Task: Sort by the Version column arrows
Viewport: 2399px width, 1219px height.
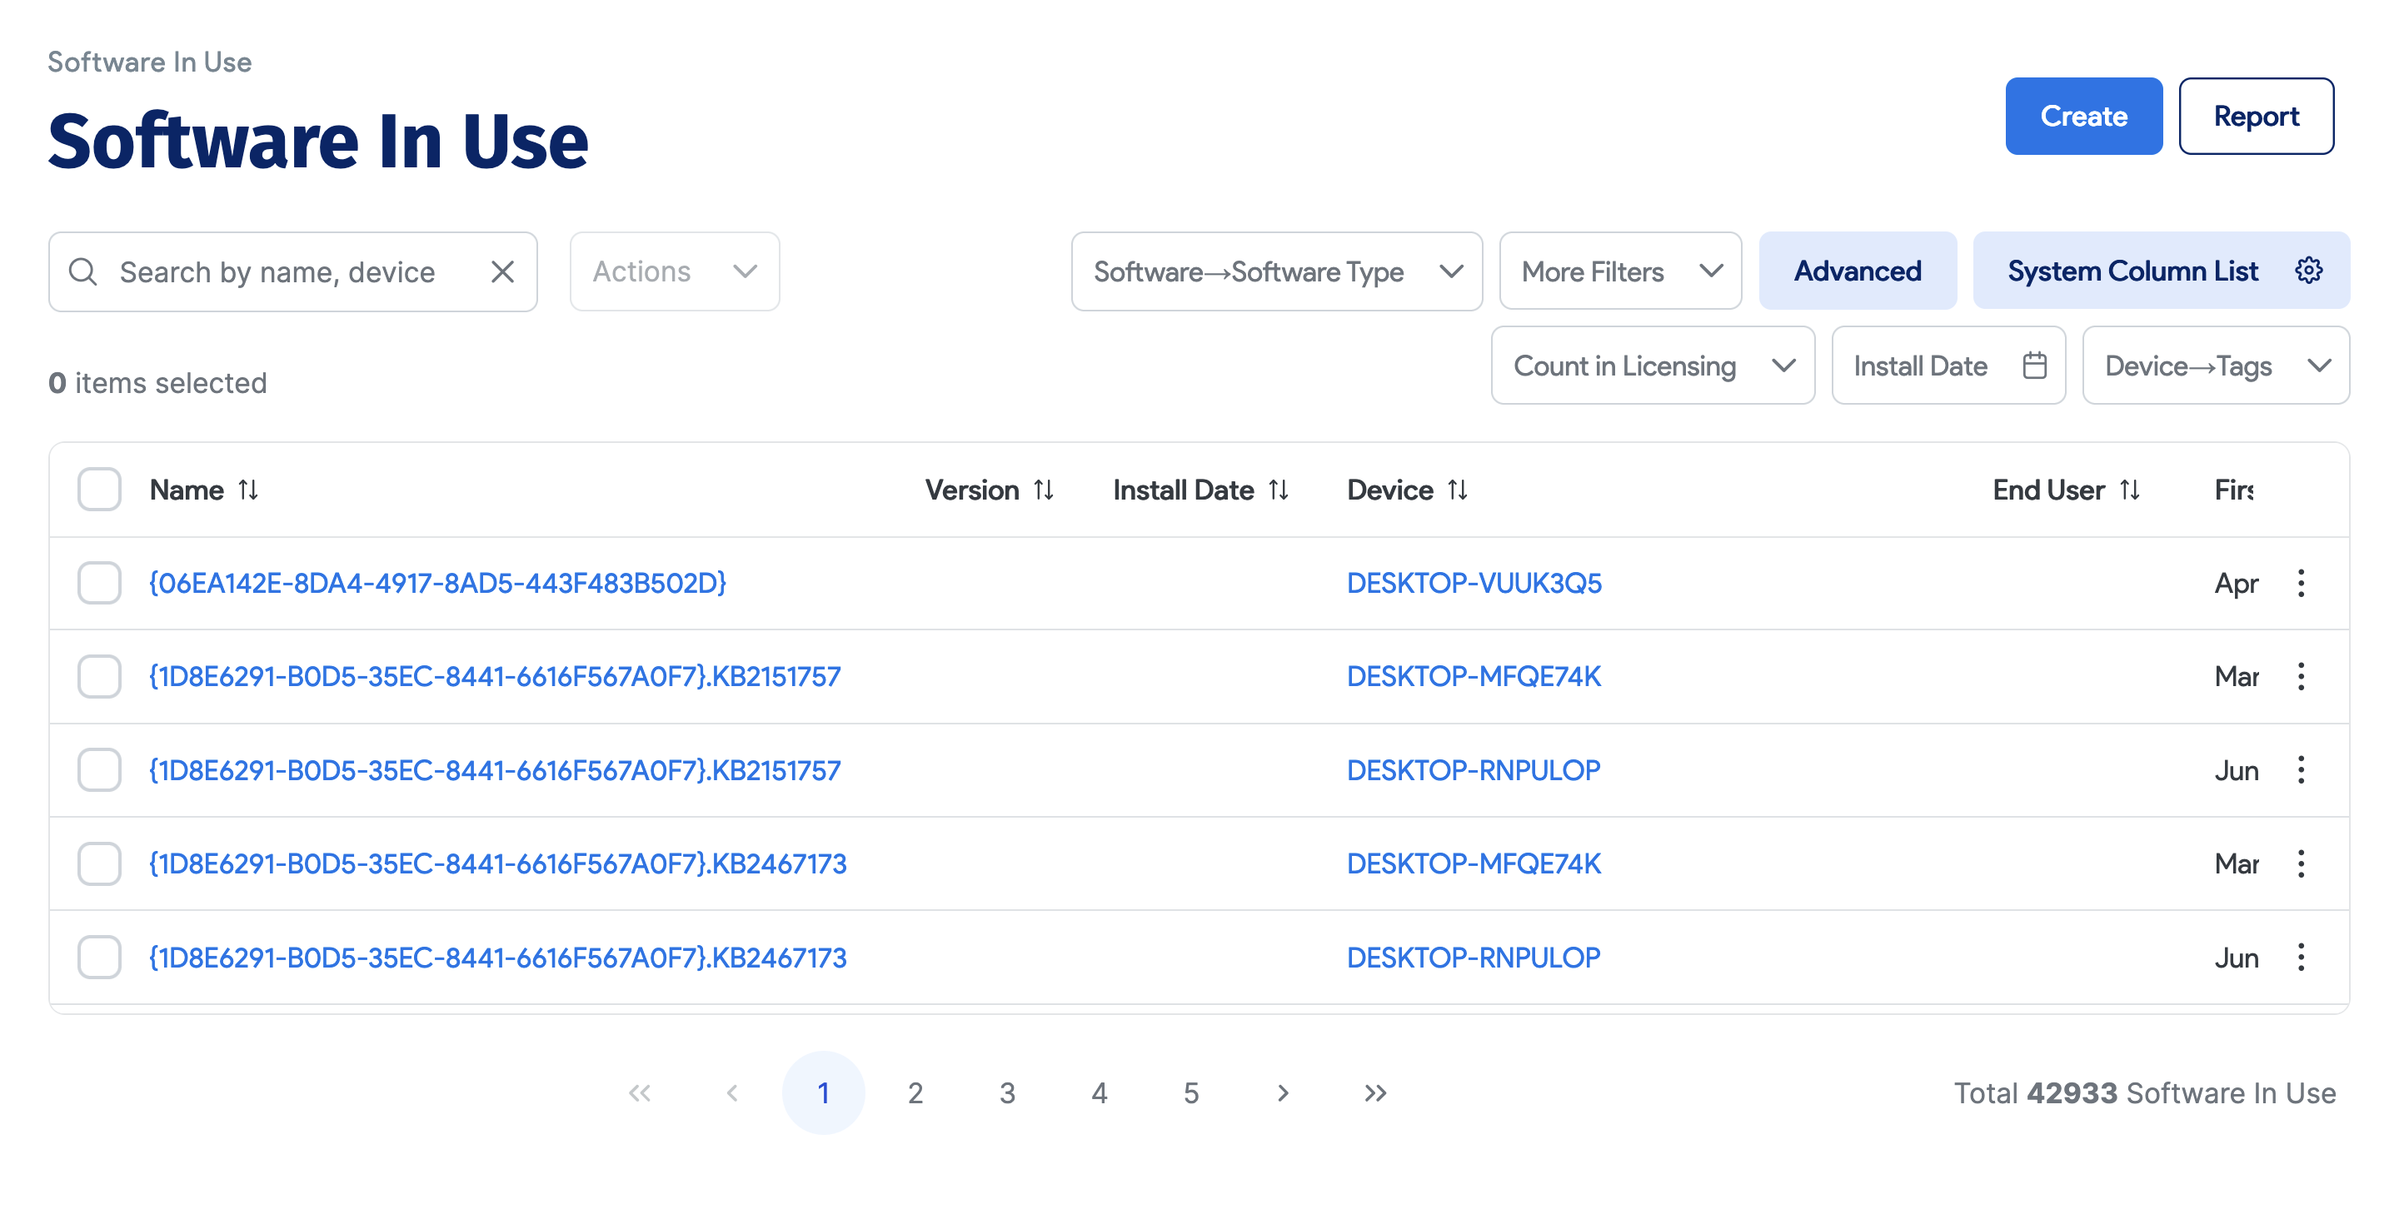Action: (x=1044, y=489)
